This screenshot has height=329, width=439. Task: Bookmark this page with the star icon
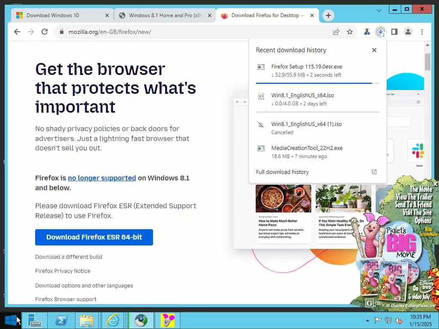[x=350, y=32]
